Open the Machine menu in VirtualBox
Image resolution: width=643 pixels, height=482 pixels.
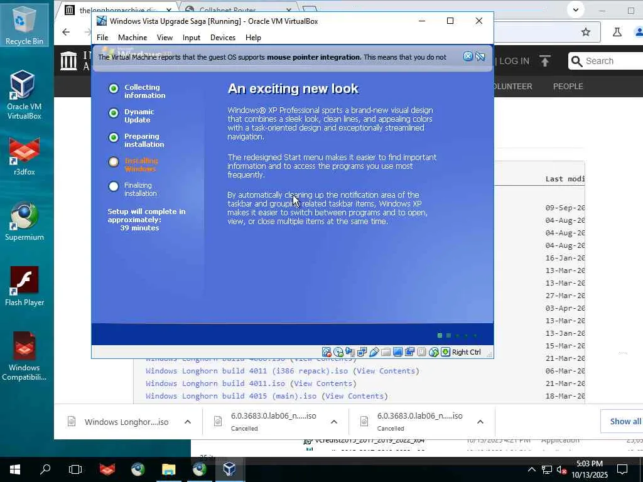[132, 37]
